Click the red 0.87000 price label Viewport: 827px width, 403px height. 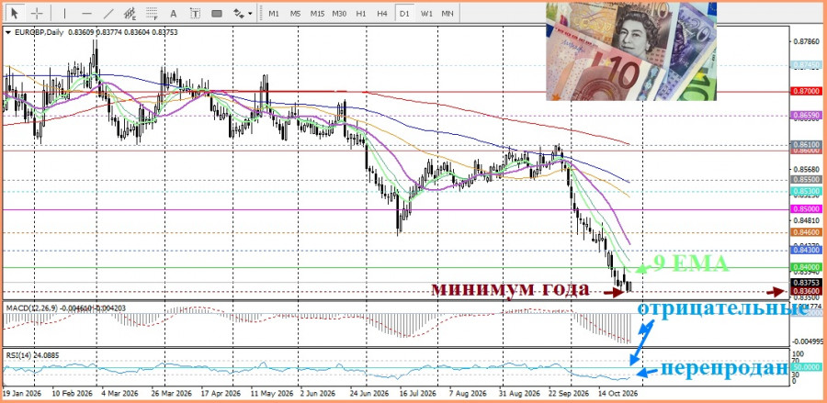coord(807,91)
